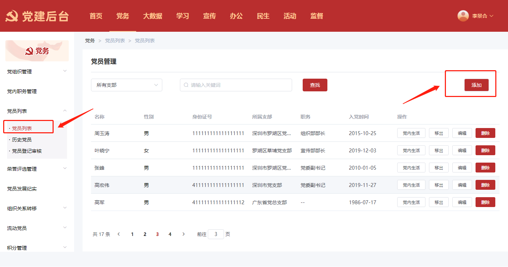Click 移出 for member 张峰
Image resolution: width=508 pixels, height=267 pixels.
[439, 168]
